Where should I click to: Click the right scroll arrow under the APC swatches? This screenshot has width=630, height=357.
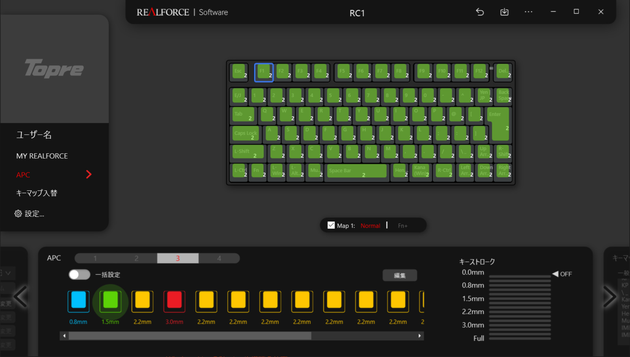[x=420, y=336]
